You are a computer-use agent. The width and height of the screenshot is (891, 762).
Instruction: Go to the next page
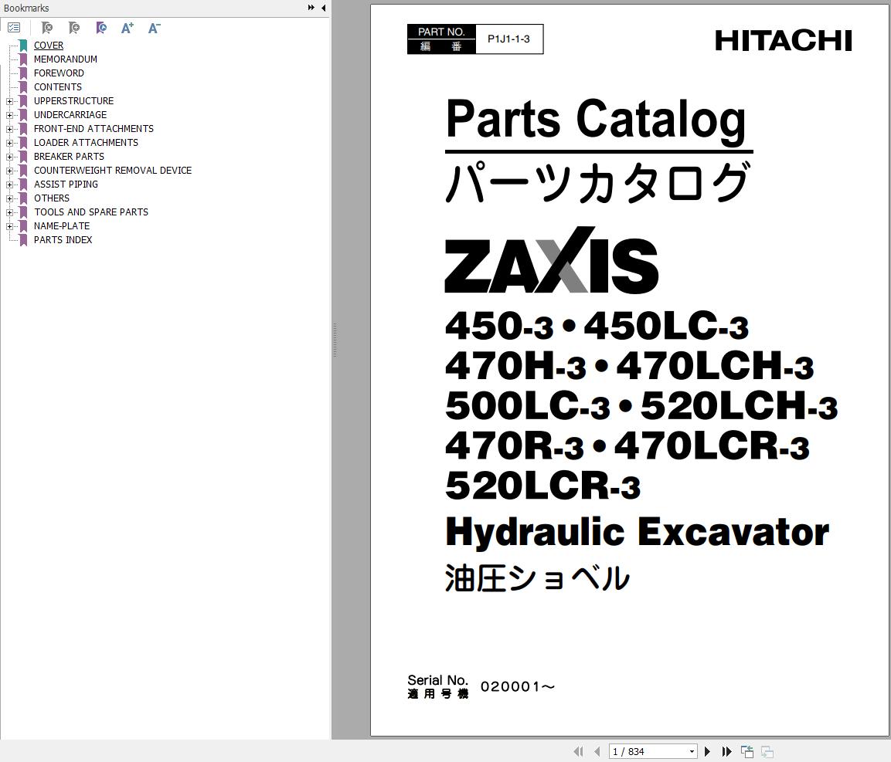tap(707, 751)
